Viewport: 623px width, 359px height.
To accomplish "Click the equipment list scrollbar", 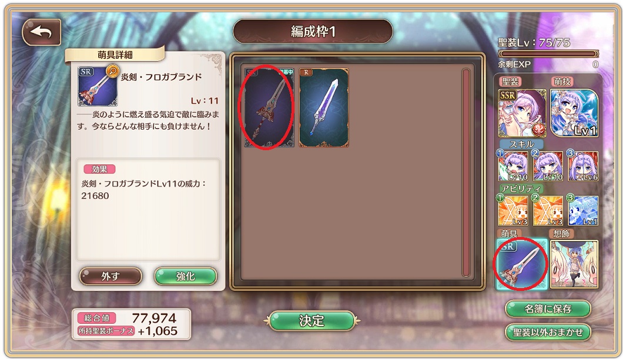I will pos(466,172).
